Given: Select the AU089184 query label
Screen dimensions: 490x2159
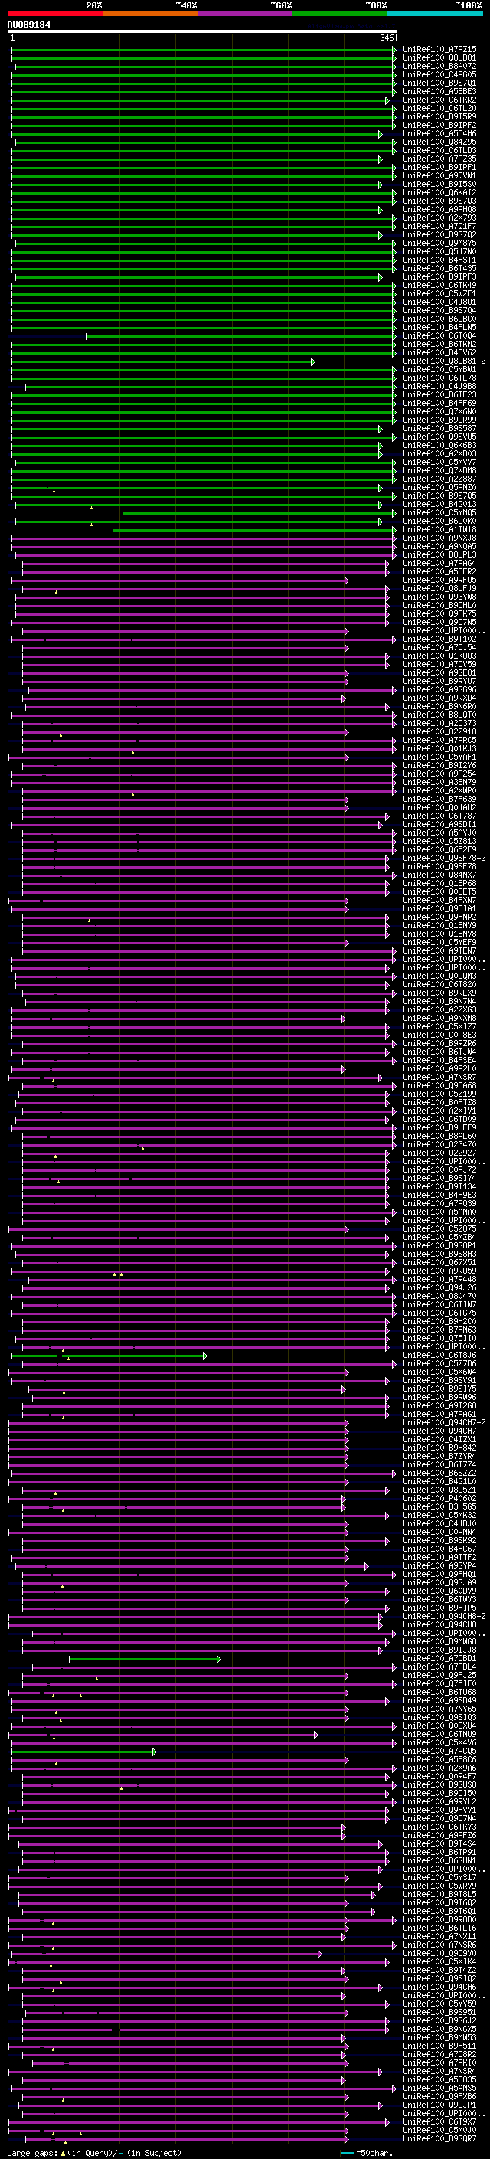Looking at the screenshot, I should coord(28,25).
